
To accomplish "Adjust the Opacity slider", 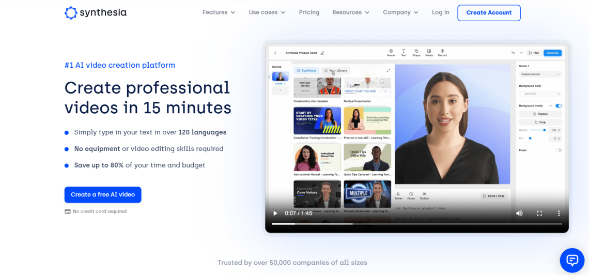I will 537,130.
